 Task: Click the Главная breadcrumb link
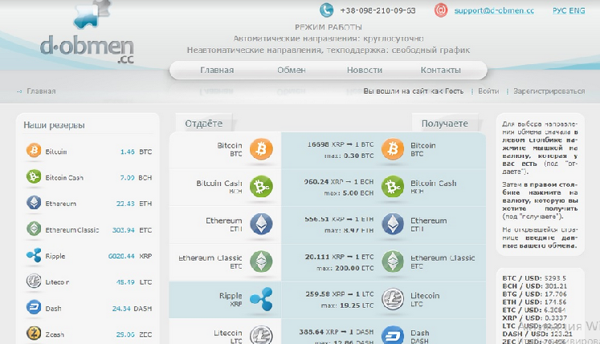(x=40, y=91)
